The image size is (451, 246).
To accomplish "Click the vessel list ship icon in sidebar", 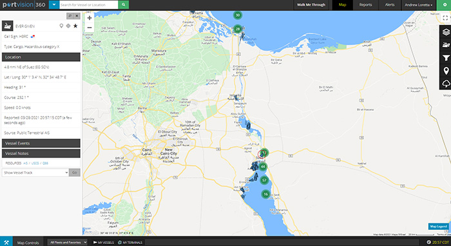I will click(446, 45).
